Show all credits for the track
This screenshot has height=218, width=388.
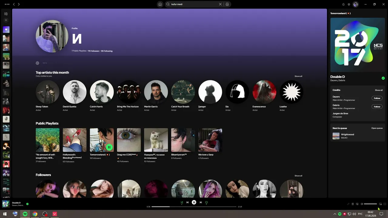tap(379, 90)
